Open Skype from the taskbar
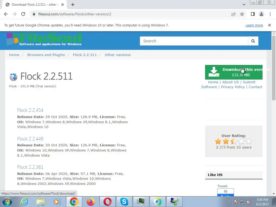This screenshot has width=276, height=207. (124, 202)
